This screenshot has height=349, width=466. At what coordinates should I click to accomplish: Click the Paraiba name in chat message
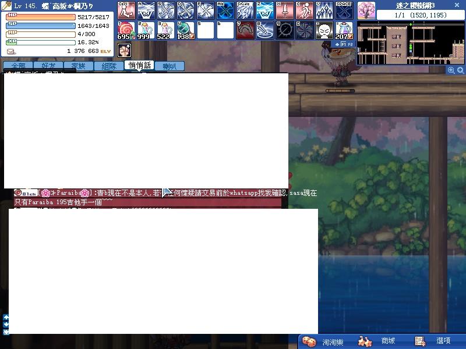point(68,193)
